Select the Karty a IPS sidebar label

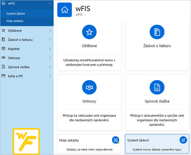tap(15, 76)
